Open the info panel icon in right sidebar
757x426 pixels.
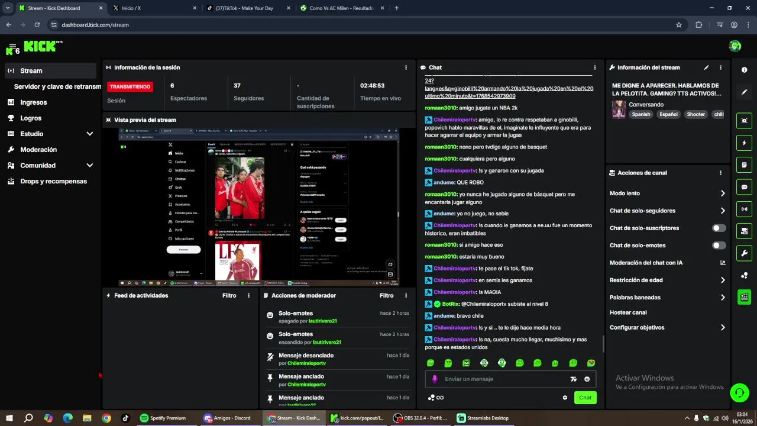click(744, 70)
